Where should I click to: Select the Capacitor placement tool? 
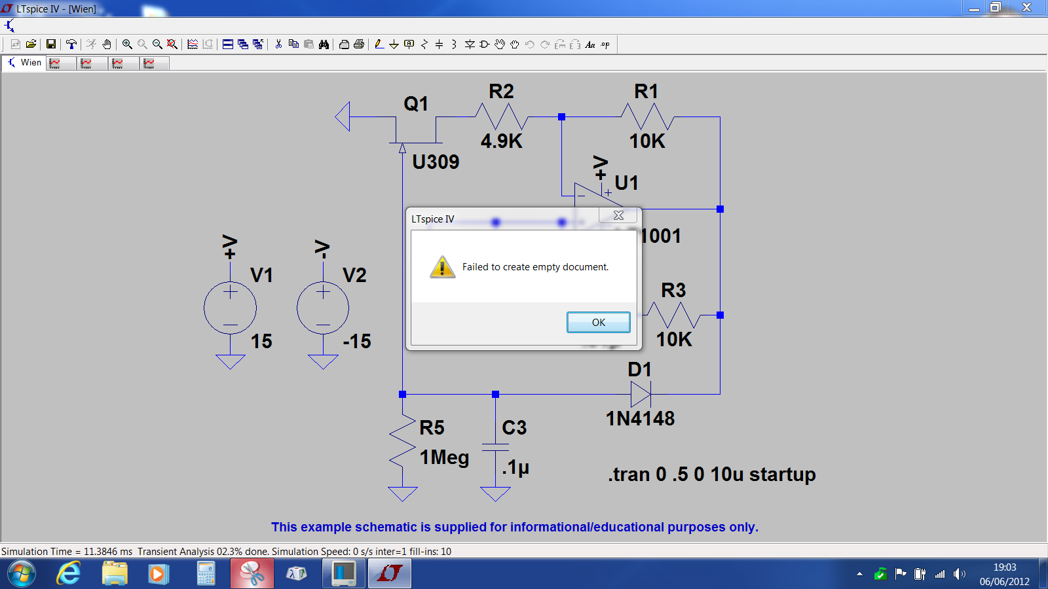point(440,45)
